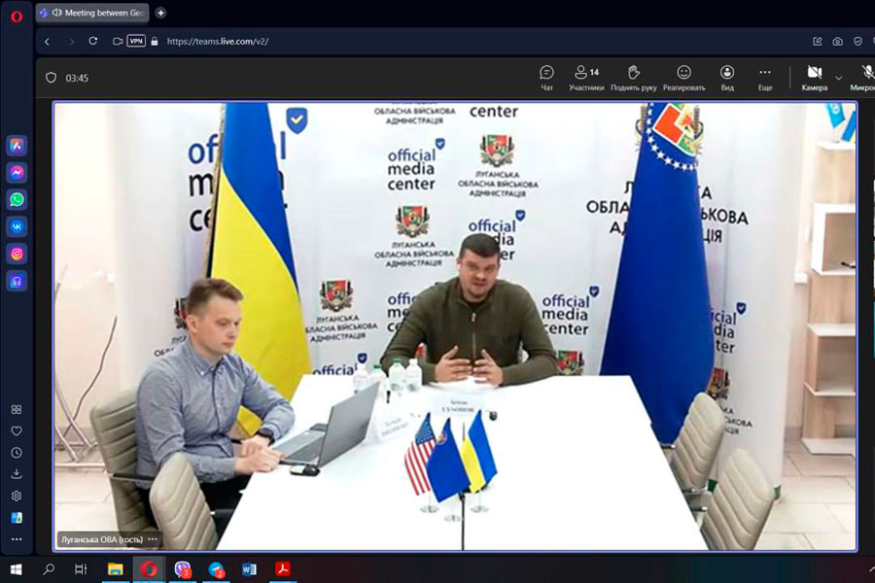
Task: Open Messenger in Opera sidebar
Action: (x=17, y=172)
